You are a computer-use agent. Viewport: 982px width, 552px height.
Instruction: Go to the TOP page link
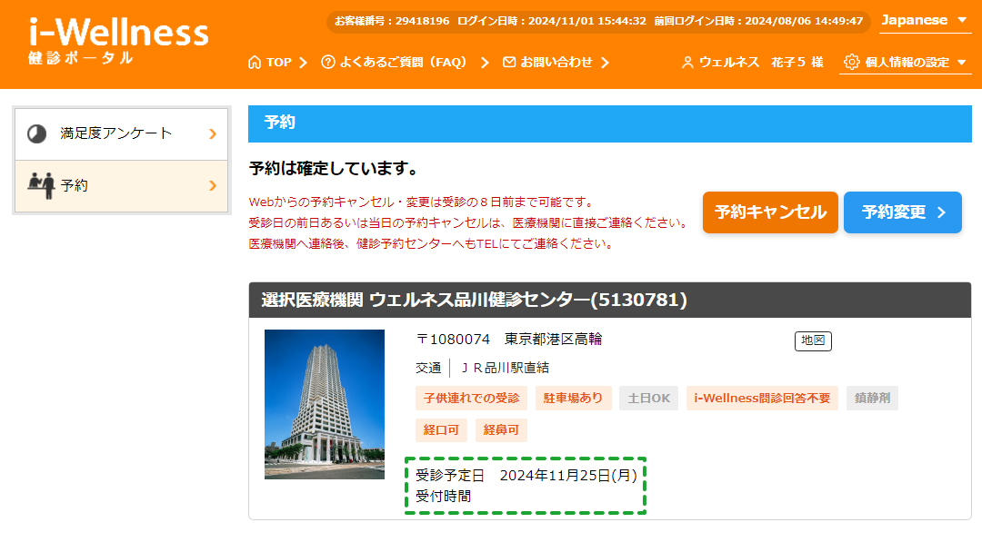tap(279, 63)
